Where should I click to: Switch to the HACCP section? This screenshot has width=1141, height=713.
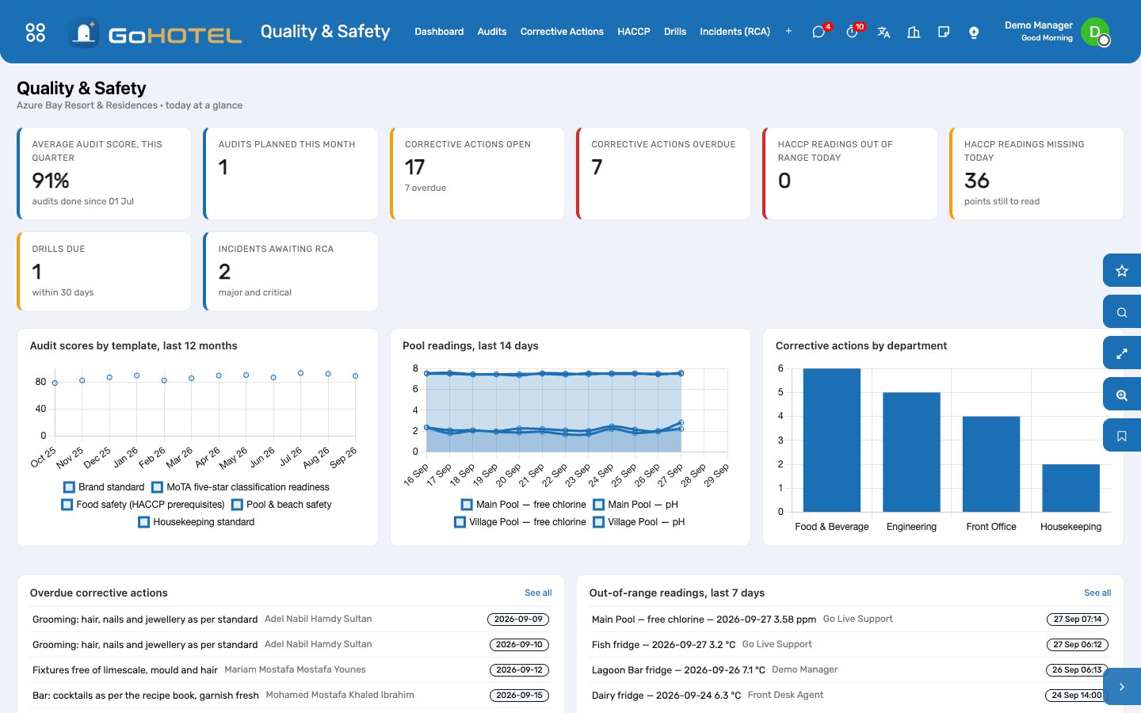pyautogui.click(x=634, y=32)
